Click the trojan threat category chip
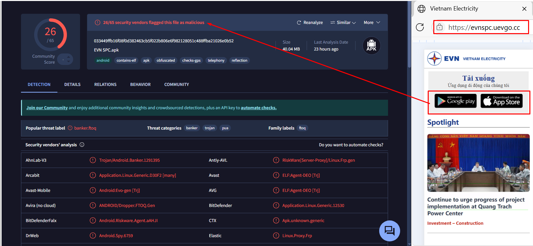 click(210, 128)
